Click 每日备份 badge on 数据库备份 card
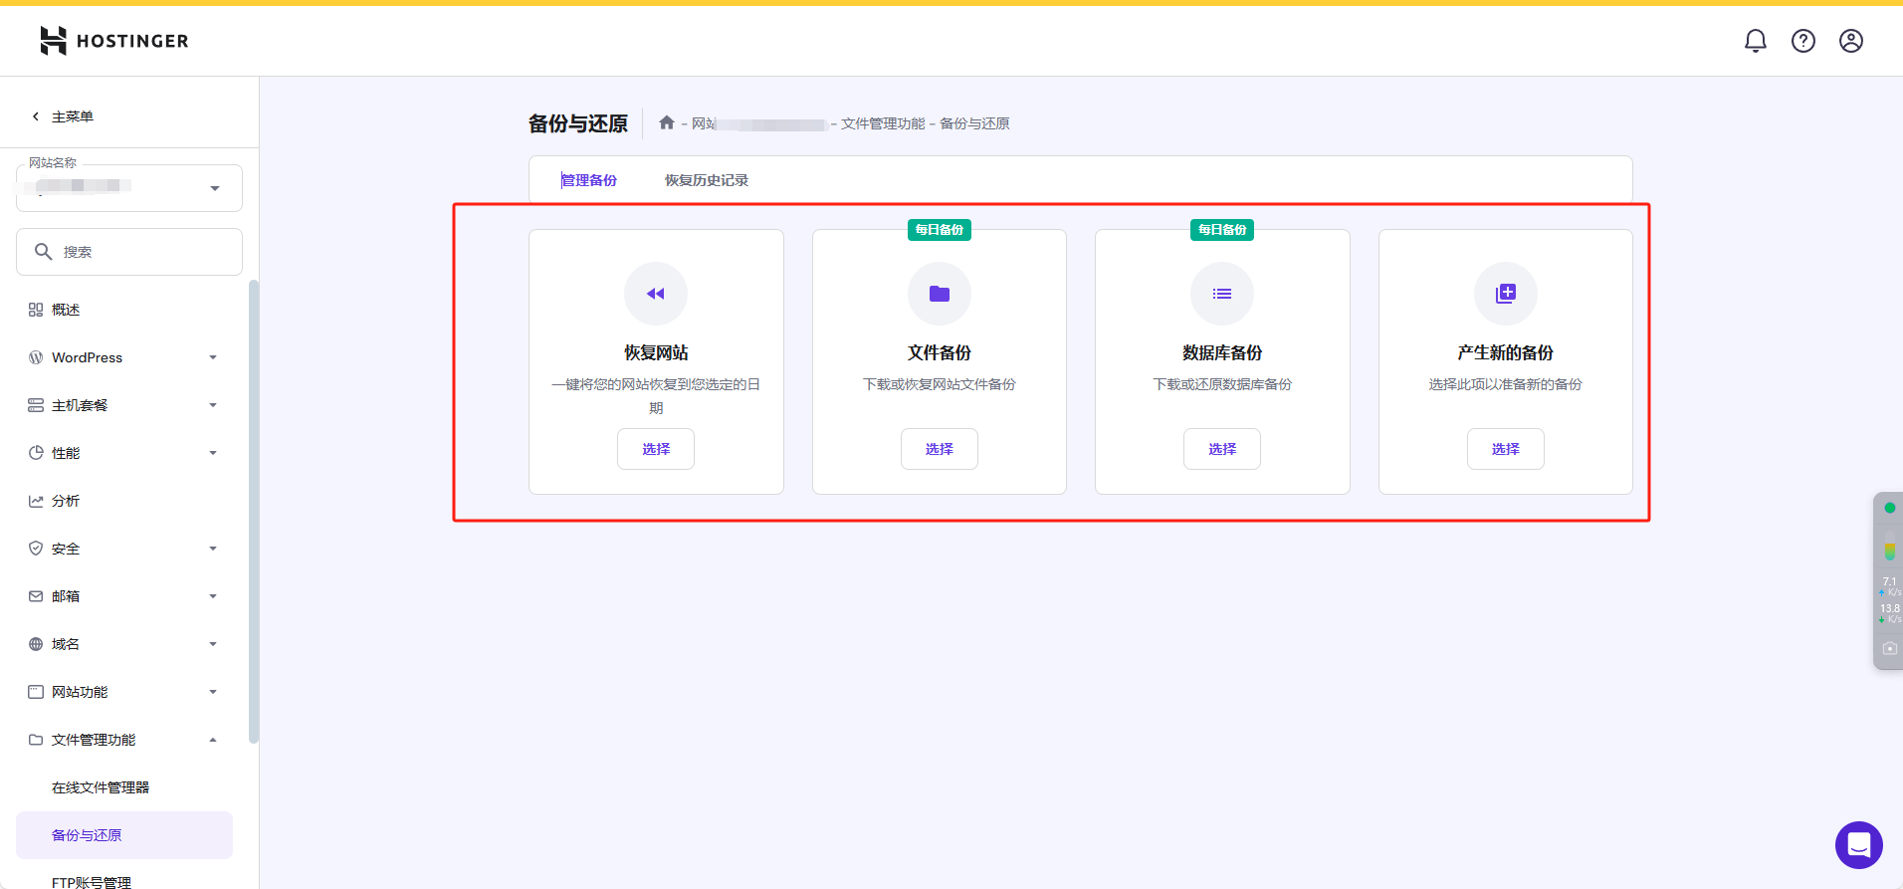 pyautogui.click(x=1222, y=230)
